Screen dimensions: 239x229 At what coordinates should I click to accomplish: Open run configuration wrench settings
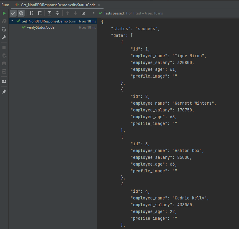4,37
